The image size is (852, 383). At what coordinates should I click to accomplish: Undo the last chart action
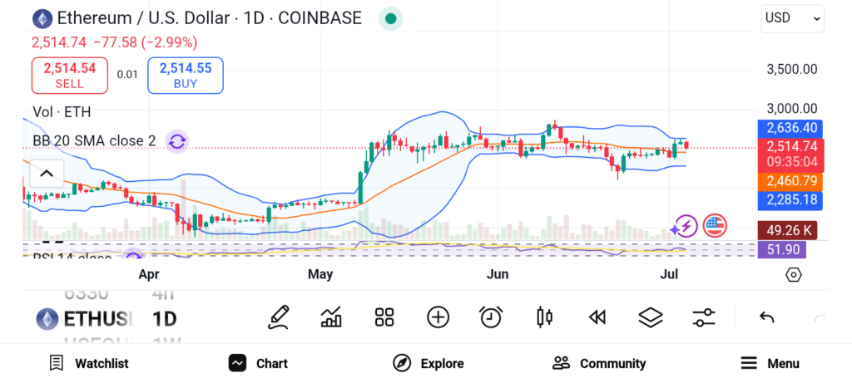[767, 317]
